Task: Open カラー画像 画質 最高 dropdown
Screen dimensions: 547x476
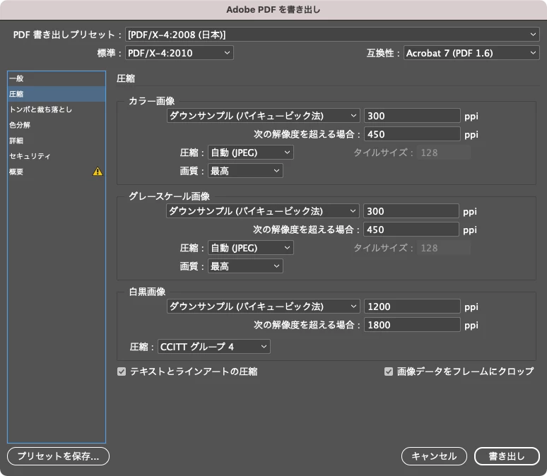Action: [245, 171]
